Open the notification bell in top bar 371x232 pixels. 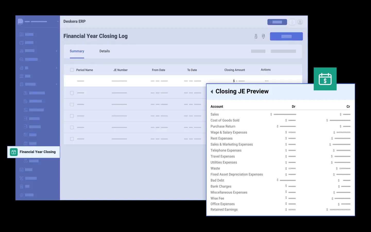tap(292, 22)
